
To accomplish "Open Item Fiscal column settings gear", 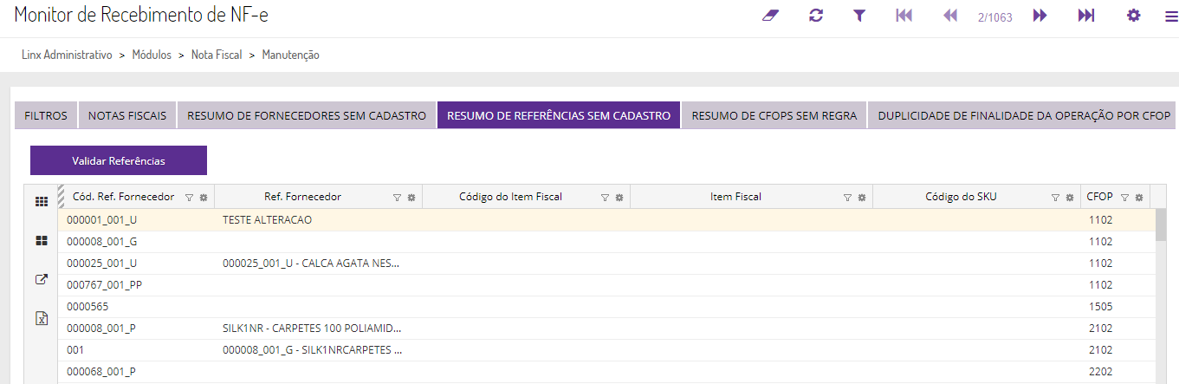I will coord(862,198).
